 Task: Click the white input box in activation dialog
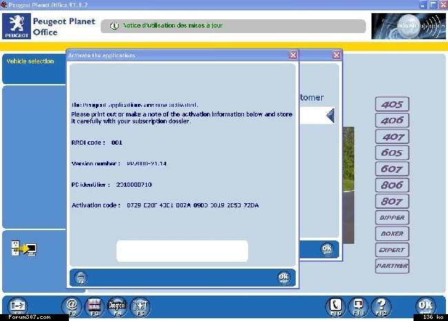(182, 251)
